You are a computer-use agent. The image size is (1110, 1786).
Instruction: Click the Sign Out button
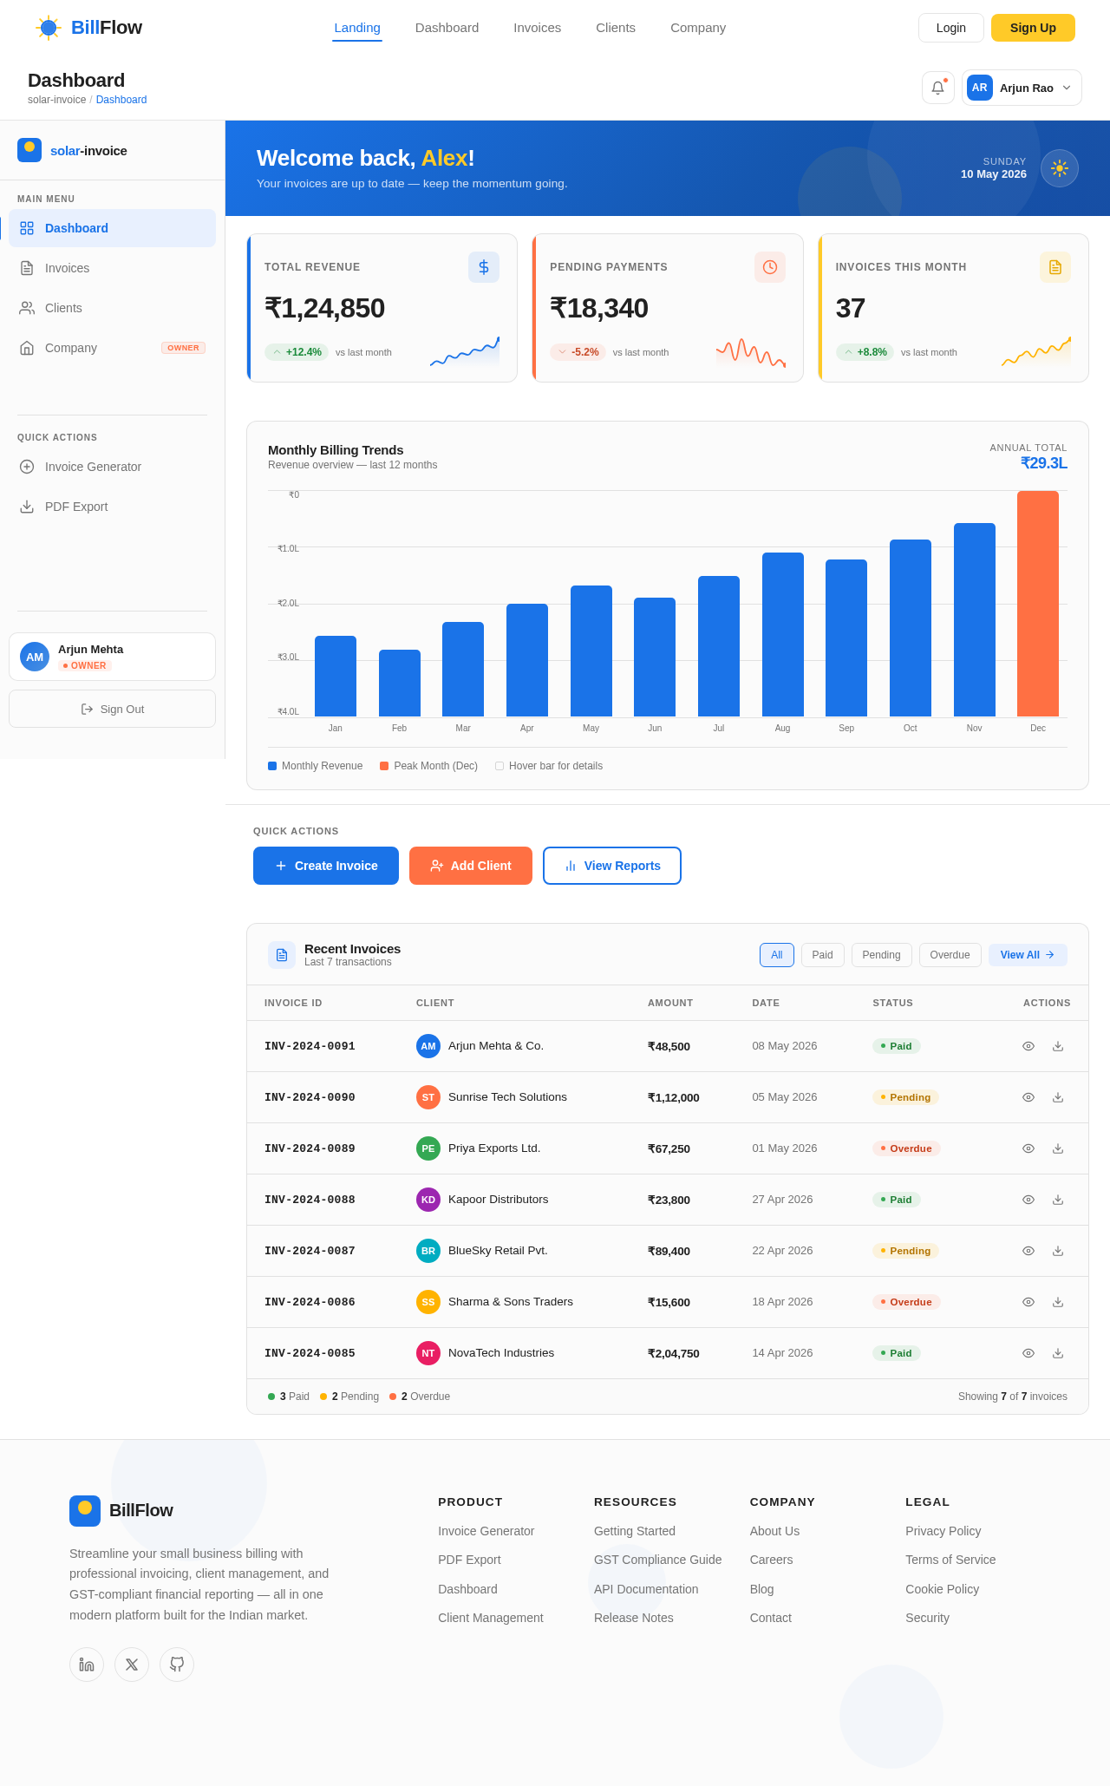[x=113, y=709]
